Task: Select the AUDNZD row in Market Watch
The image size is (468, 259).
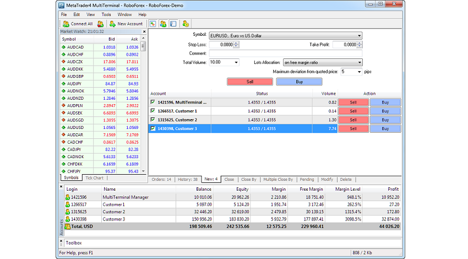Action: (100, 98)
